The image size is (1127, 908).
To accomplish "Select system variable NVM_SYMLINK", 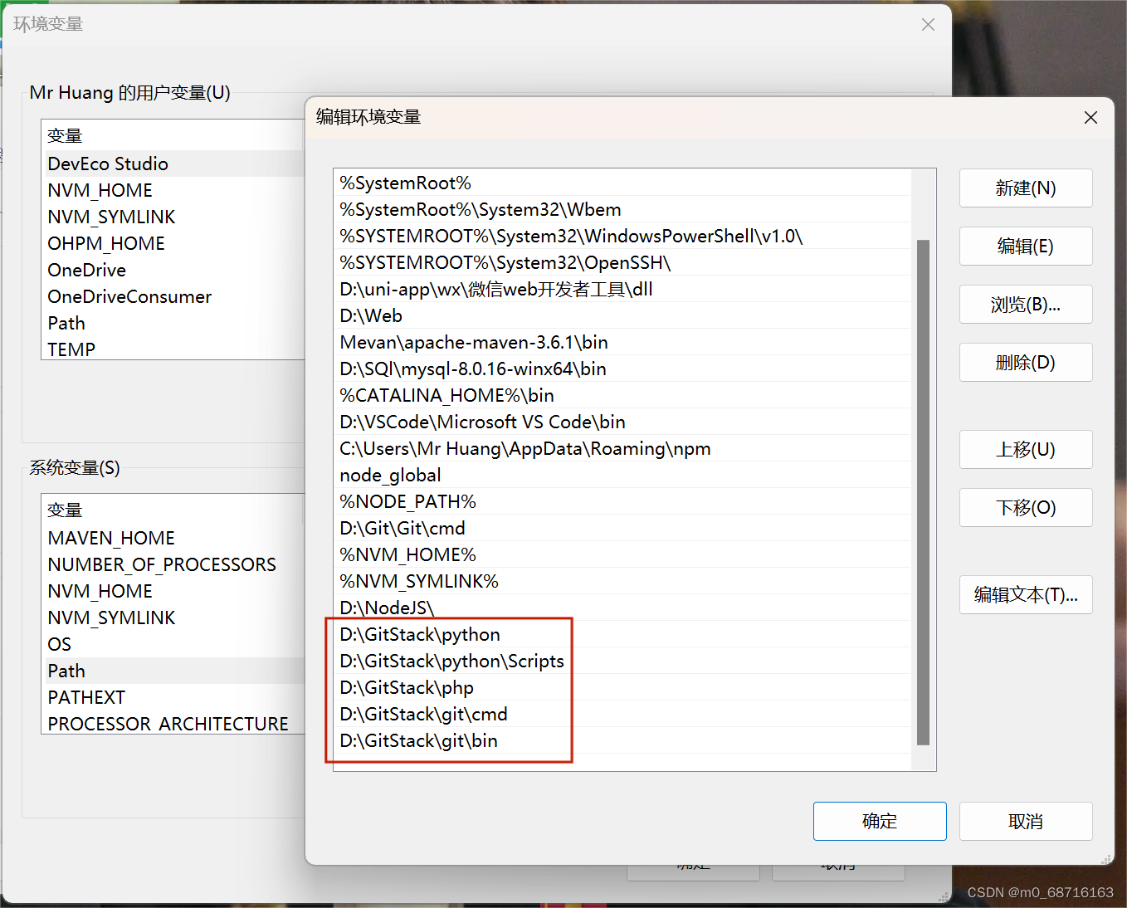I will pyautogui.click(x=173, y=618).
